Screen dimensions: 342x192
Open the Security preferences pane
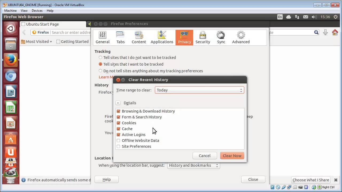coord(203,37)
